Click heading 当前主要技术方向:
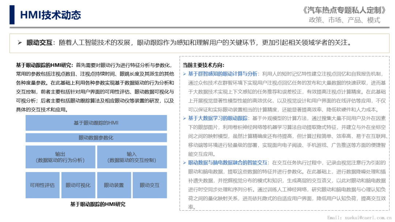395x222 pixels. click(x=203, y=65)
